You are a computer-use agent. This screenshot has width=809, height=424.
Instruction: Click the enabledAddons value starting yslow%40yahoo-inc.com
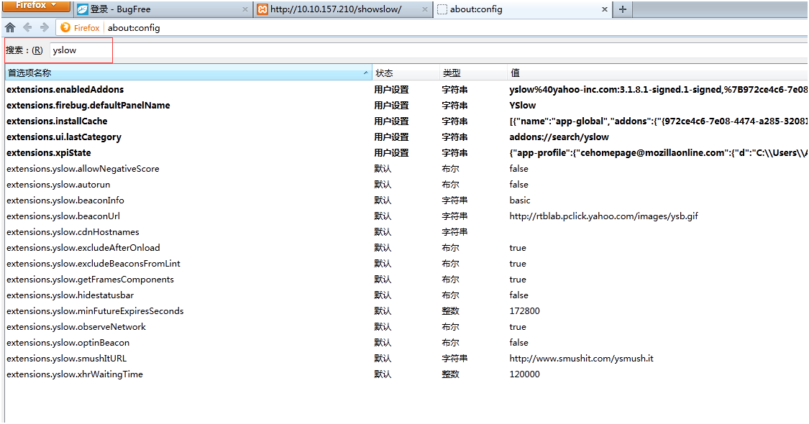tap(658, 89)
